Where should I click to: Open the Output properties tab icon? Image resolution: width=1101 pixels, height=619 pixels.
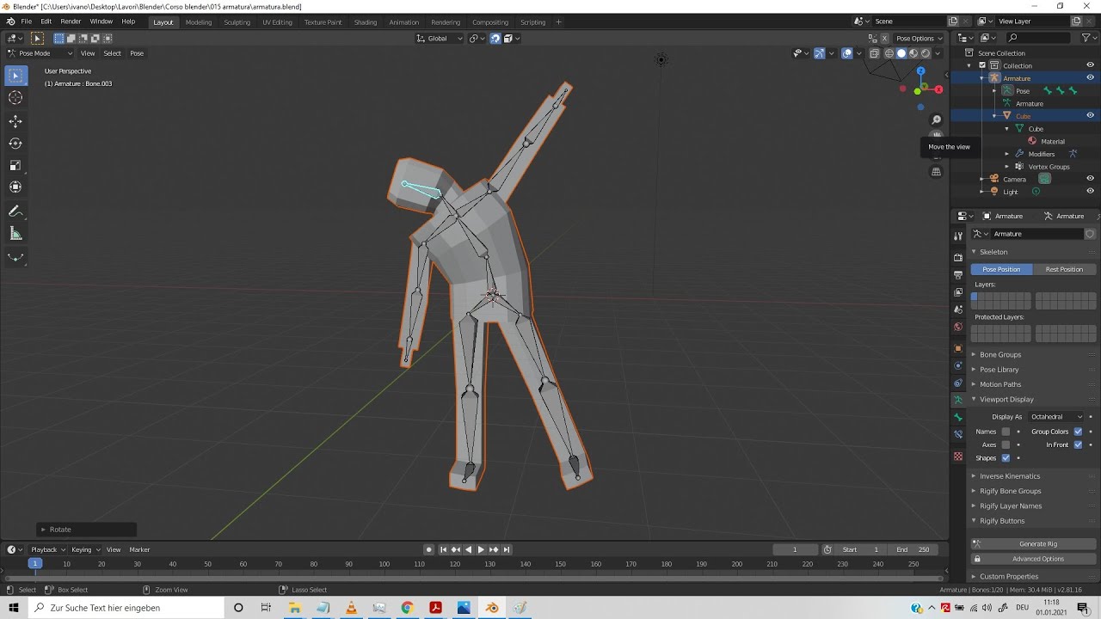[x=958, y=274]
